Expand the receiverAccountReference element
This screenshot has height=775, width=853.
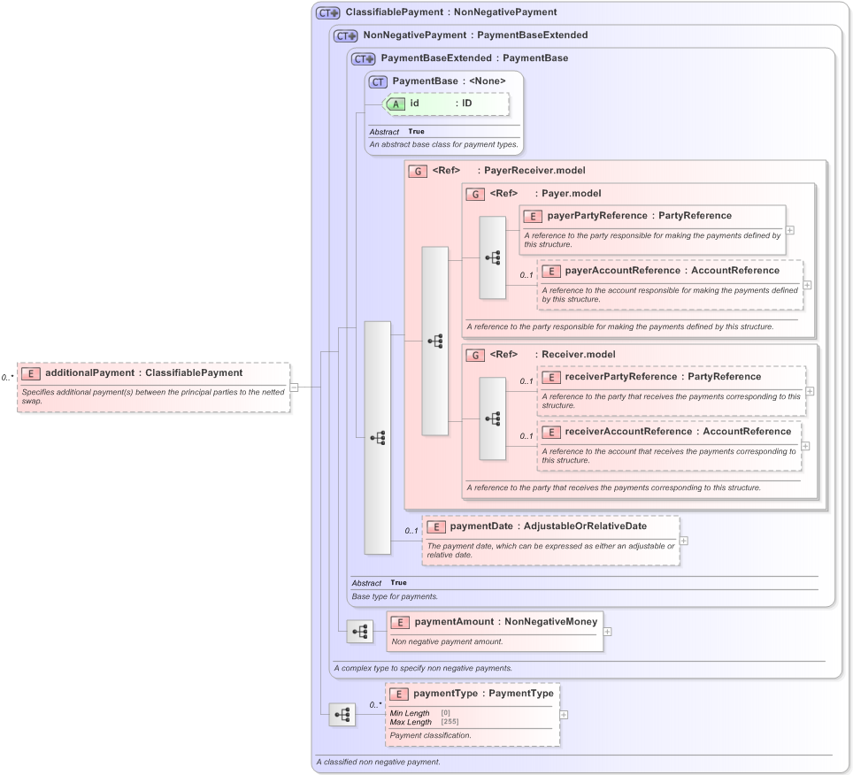coord(806,446)
